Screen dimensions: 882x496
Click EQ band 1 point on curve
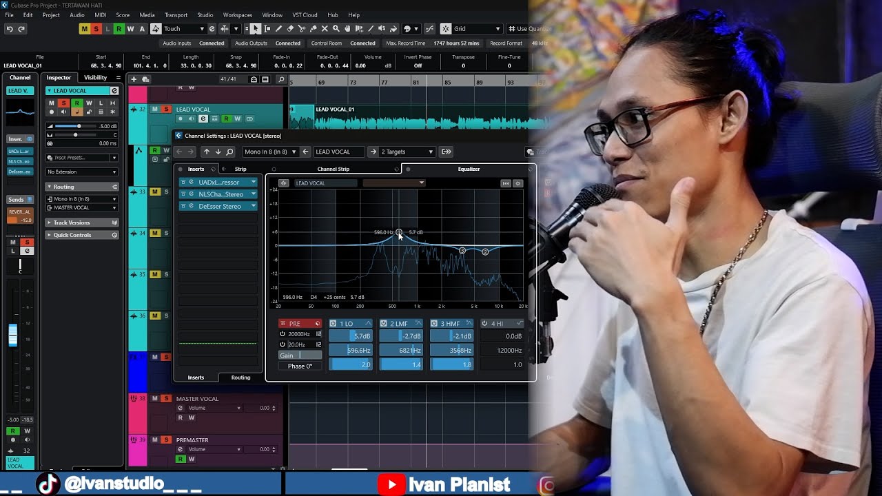[x=399, y=233]
